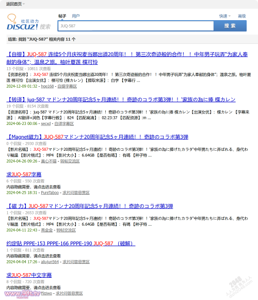Open the 返回首页 dropdown arrow
This screenshot has width=258, height=300.
point(24,4)
